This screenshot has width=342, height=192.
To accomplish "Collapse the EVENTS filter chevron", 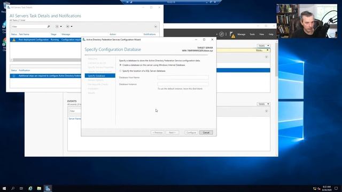I will (266, 111).
